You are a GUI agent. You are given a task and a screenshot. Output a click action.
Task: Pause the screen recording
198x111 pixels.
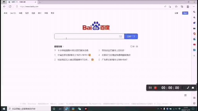[x=150, y=88]
